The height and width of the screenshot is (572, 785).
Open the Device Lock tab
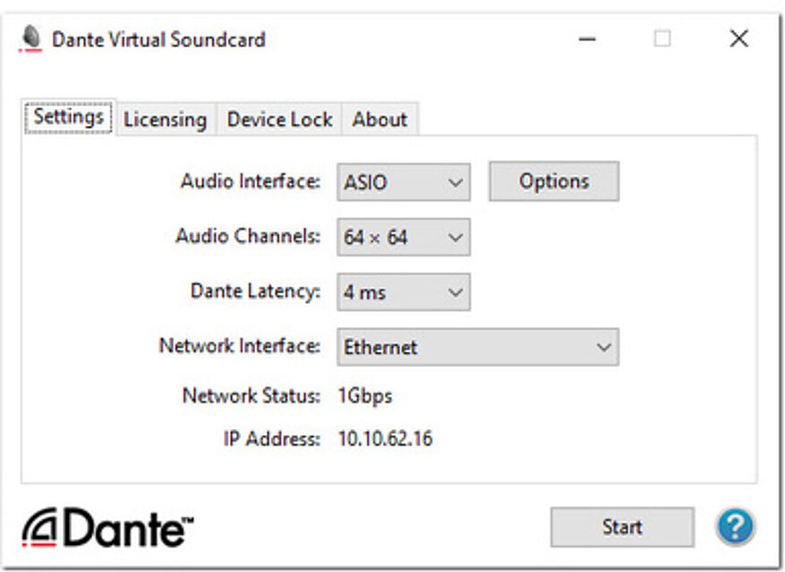(279, 120)
